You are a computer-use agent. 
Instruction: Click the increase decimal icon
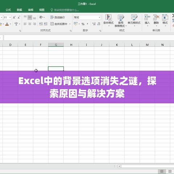click(94, 24)
